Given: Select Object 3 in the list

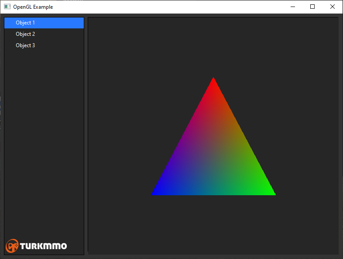Looking at the screenshot, I should point(44,45).
